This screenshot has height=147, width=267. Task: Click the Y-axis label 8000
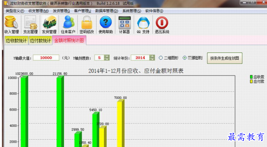click(13, 94)
